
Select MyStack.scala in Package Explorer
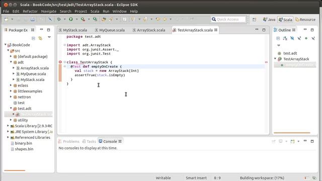click(32, 79)
